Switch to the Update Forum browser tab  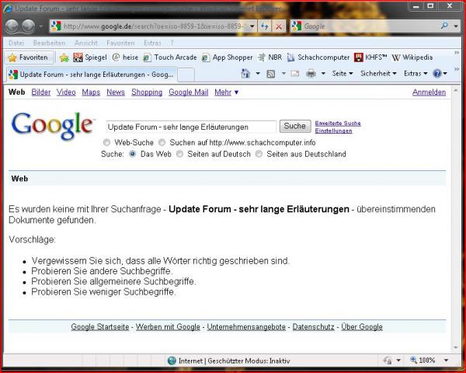point(89,75)
